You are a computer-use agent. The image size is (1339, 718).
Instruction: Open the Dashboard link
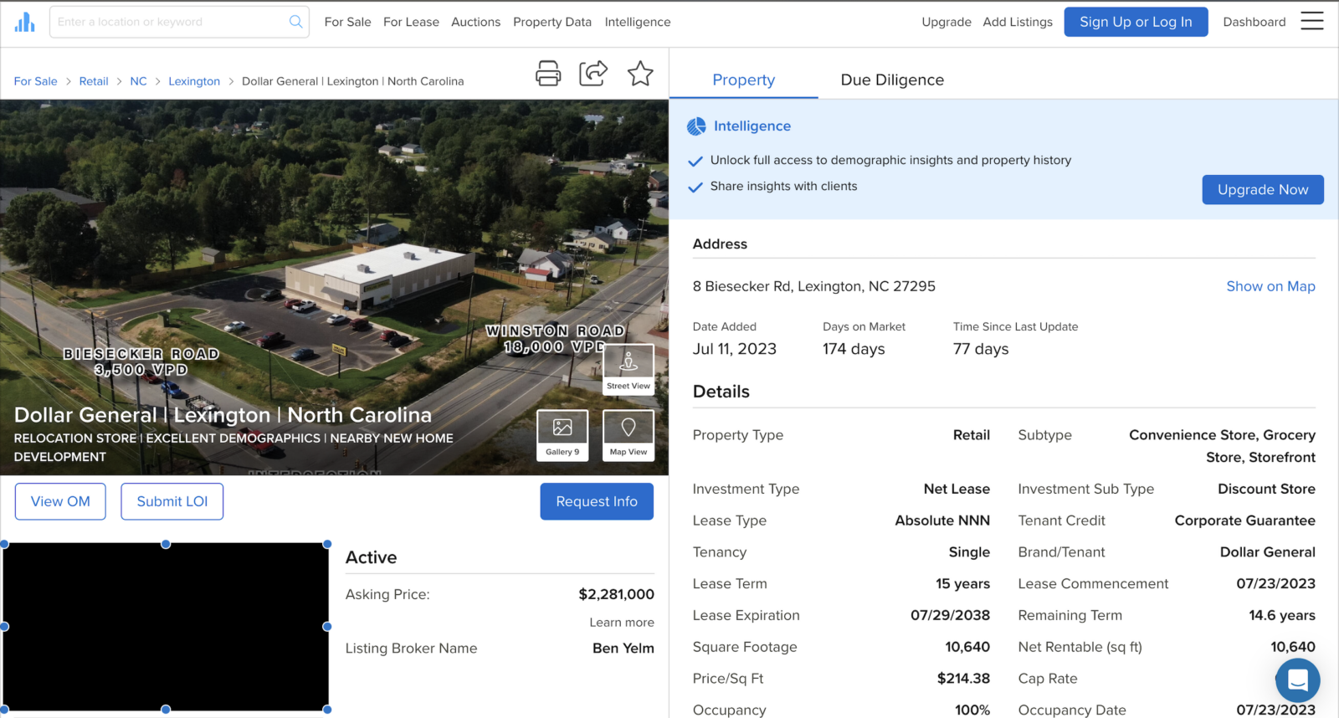point(1254,22)
